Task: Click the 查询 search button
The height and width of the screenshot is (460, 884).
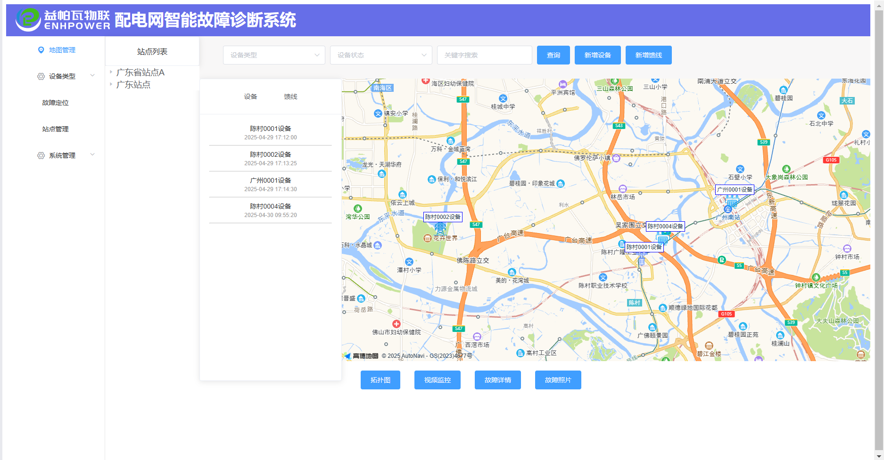Action: tap(554, 55)
